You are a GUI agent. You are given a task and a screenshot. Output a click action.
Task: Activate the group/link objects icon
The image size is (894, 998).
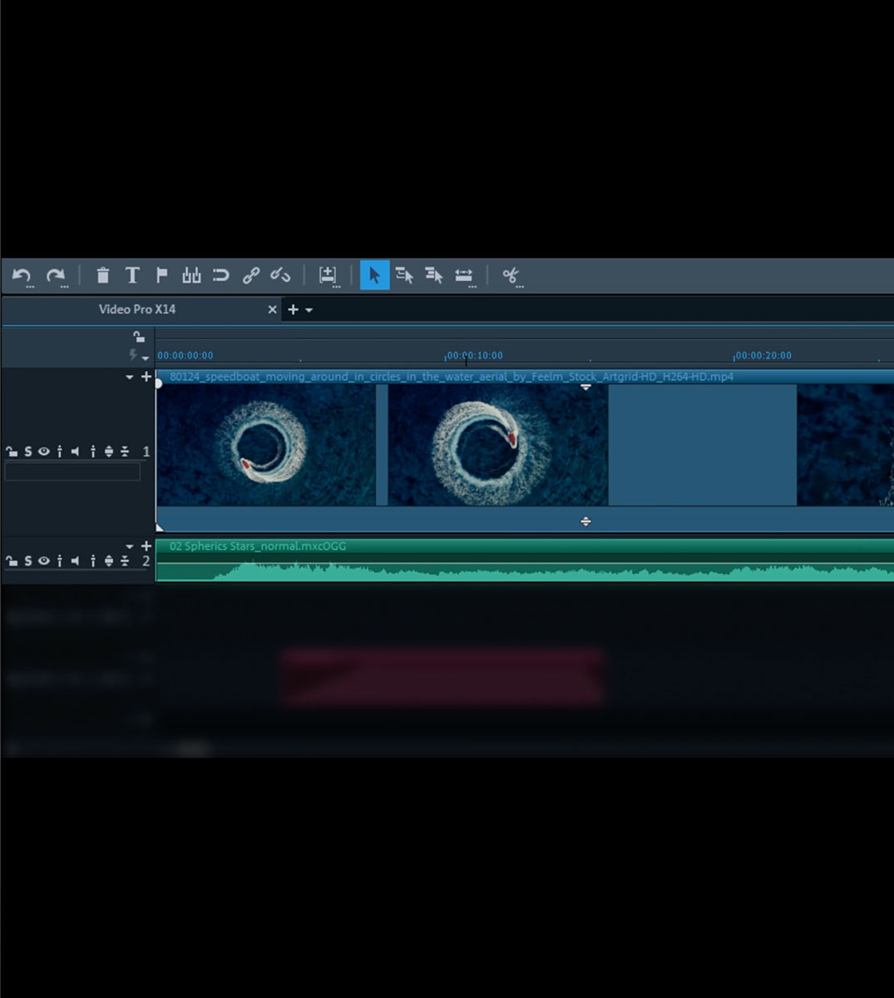252,274
